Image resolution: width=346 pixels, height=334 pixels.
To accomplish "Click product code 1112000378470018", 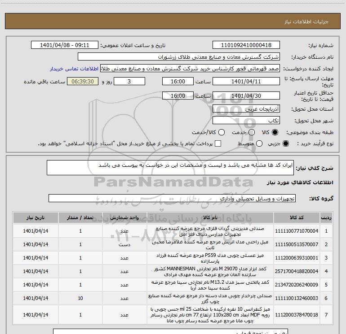I will (x=297, y=315).
